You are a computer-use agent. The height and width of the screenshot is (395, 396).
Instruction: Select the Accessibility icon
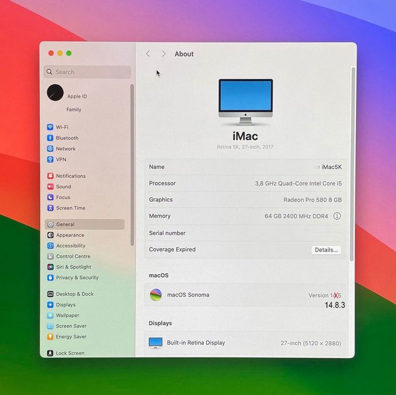[50, 245]
